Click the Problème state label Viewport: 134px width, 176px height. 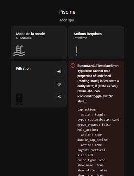(x=80, y=38)
